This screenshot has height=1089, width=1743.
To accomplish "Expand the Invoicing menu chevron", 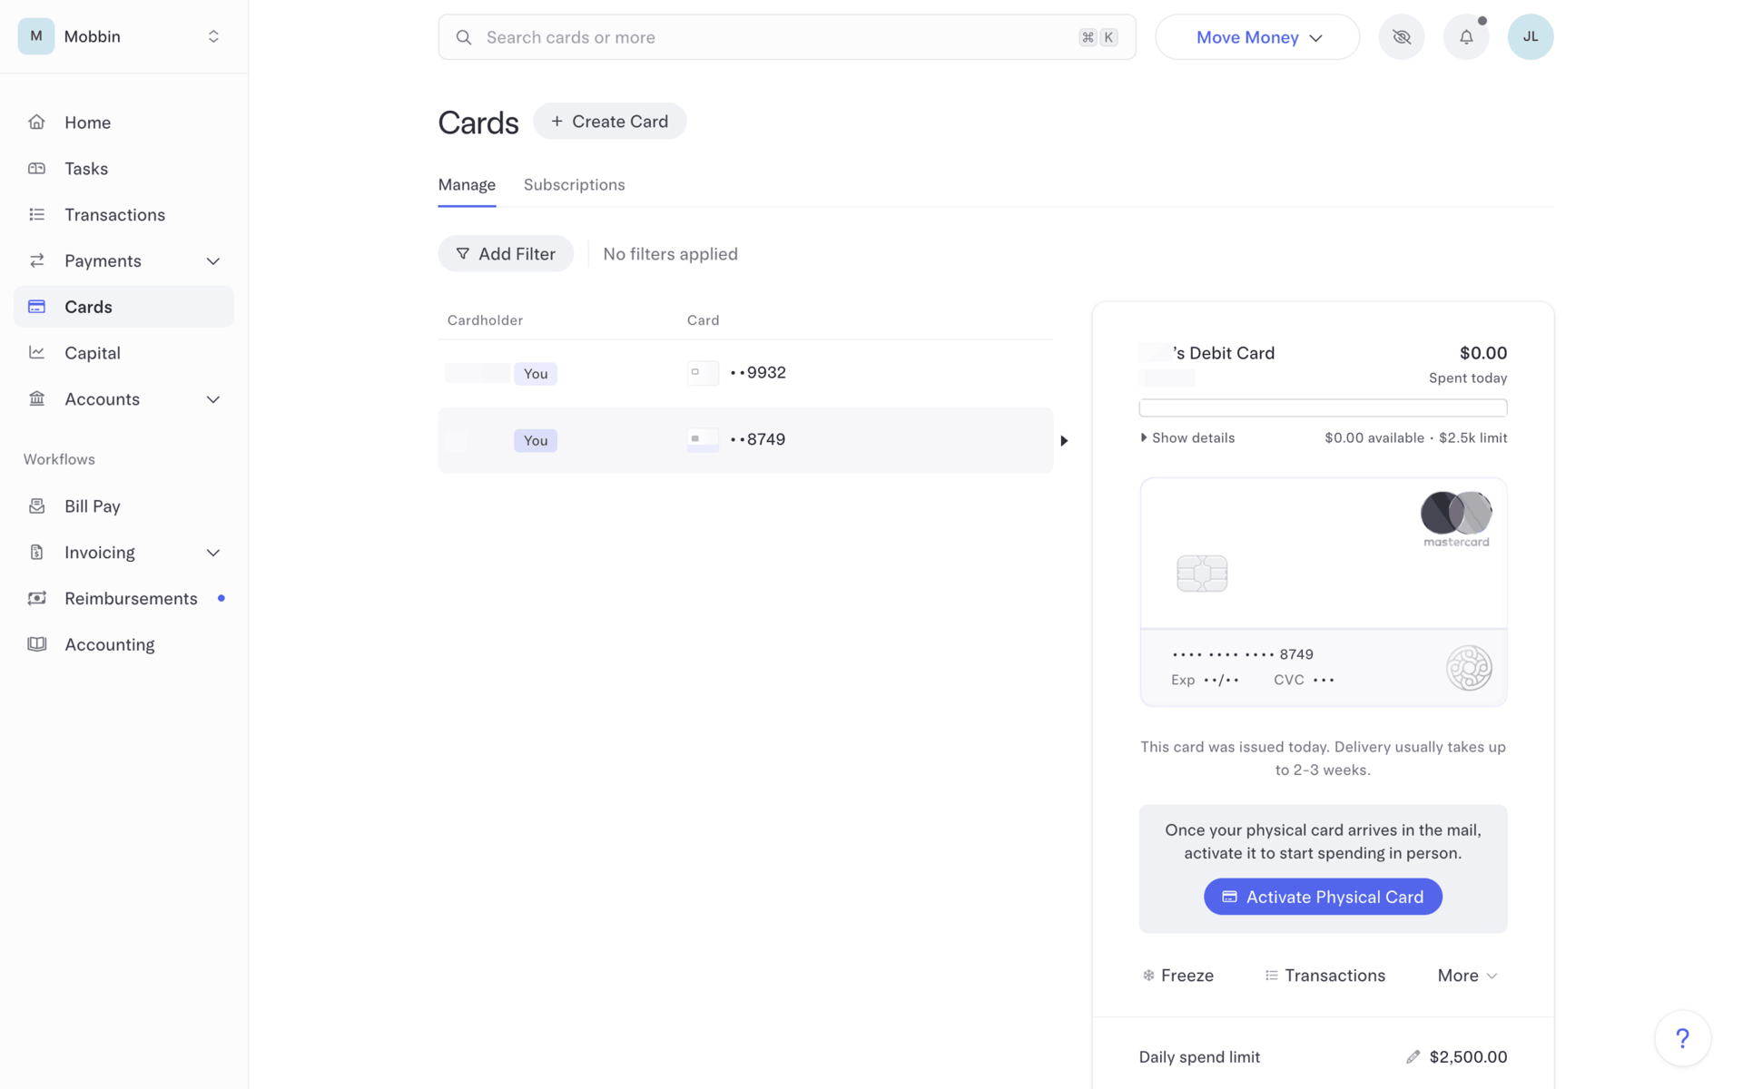I will pos(213,553).
